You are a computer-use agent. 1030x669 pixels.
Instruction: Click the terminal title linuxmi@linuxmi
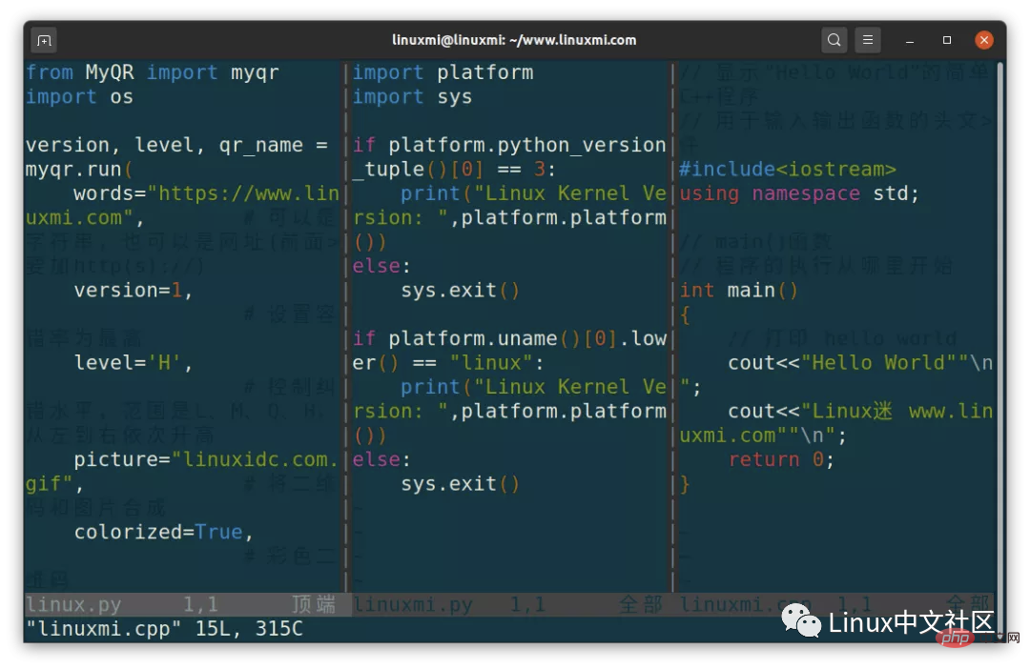[x=514, y=40]
